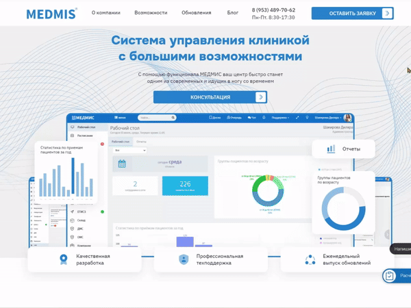Expand the «Все» dropdown in the dashboard
Image resolution: width=411 pixels, height=308 pixels.
(x=121, y=150)
